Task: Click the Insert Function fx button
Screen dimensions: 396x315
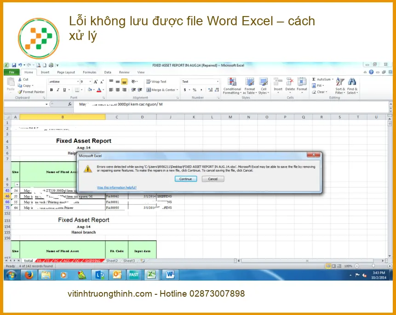Action: pyautogui.click(x=70, y=104)
